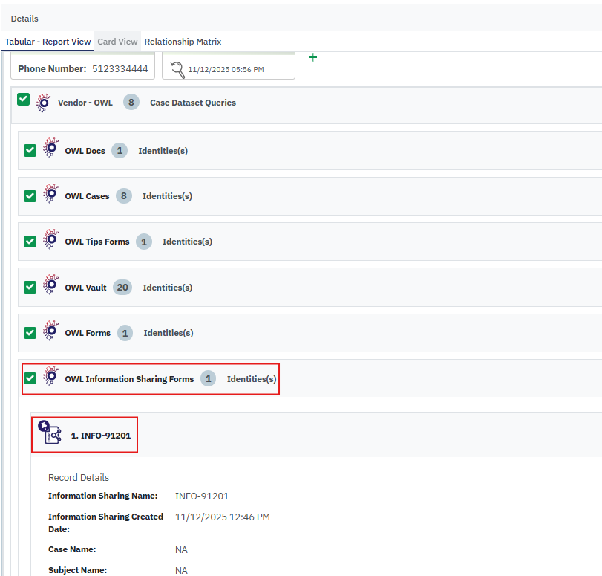602x576 pixels.
Task: Switch to the Card View tab
Action: click(117, 42)
